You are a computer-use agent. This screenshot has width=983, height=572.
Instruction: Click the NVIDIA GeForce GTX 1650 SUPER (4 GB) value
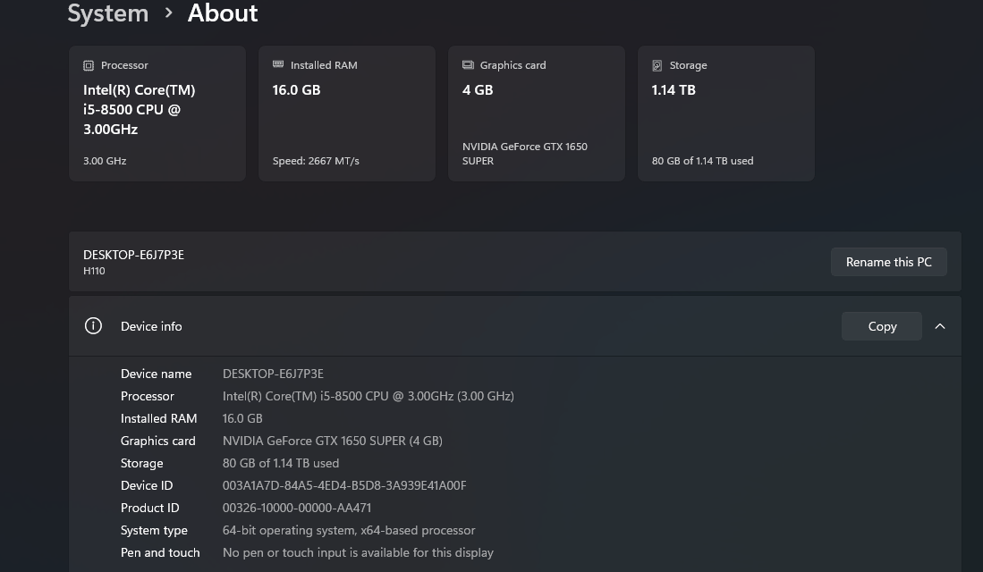pos(332,441)
